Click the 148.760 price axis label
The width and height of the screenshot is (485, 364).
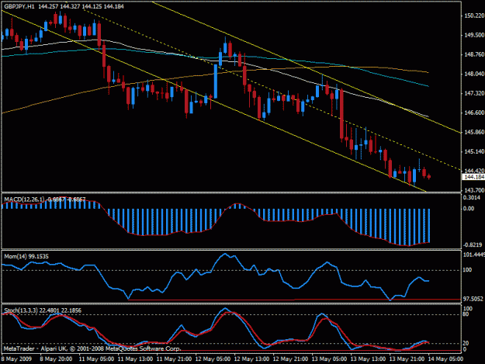(x=474, y=54)
